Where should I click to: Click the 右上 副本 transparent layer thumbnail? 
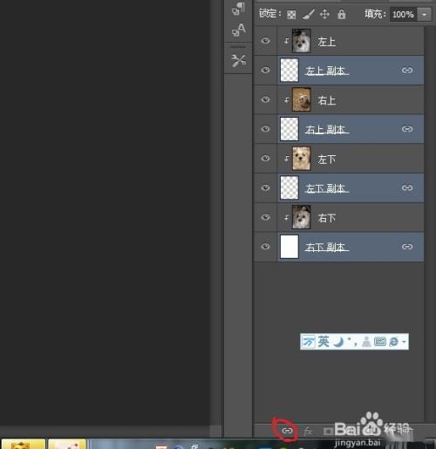290,129
